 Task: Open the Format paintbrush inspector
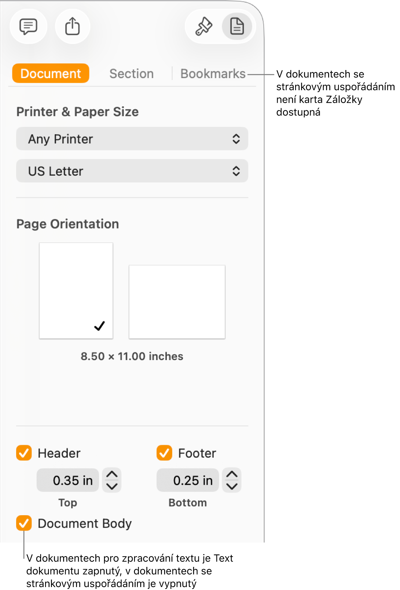pos(203,26)
